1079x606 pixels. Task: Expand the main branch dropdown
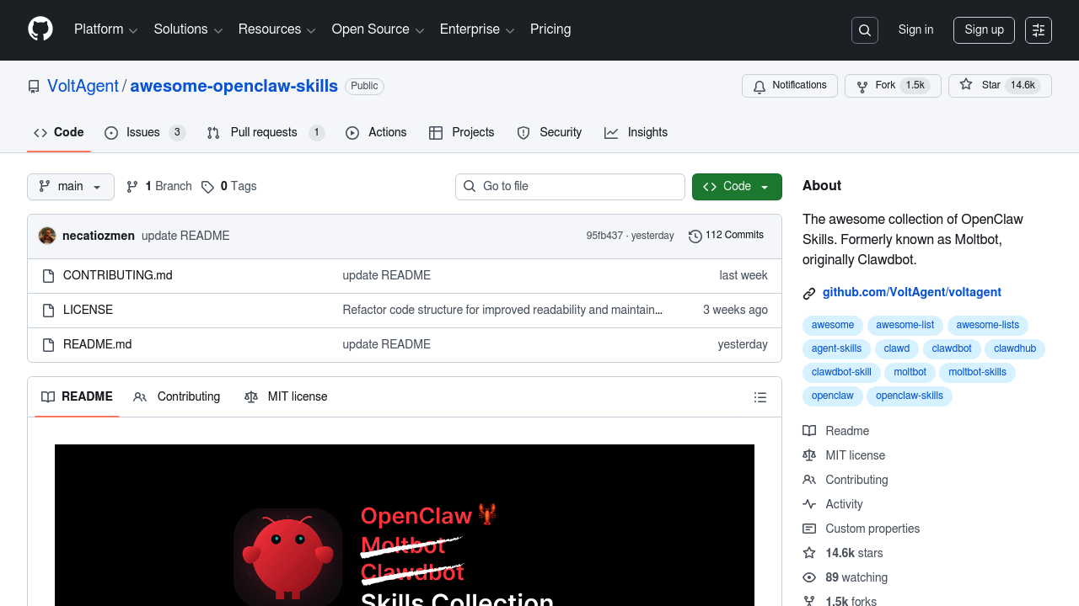pyautogui.click(x=71, y=187)
